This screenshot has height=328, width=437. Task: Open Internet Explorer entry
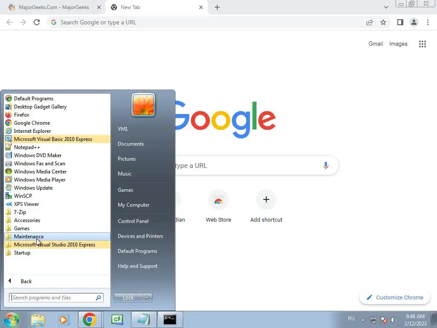[x=57, y=131]
